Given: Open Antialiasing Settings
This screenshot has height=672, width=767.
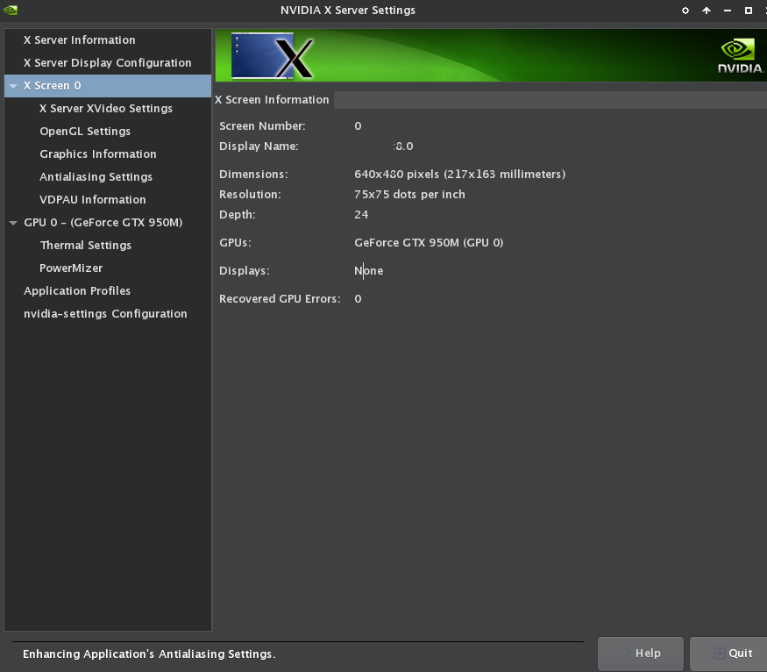Looking at the screenshot, I should pos(96,177).
